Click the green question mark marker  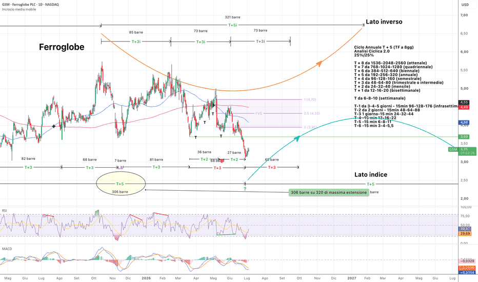[245, 189]
